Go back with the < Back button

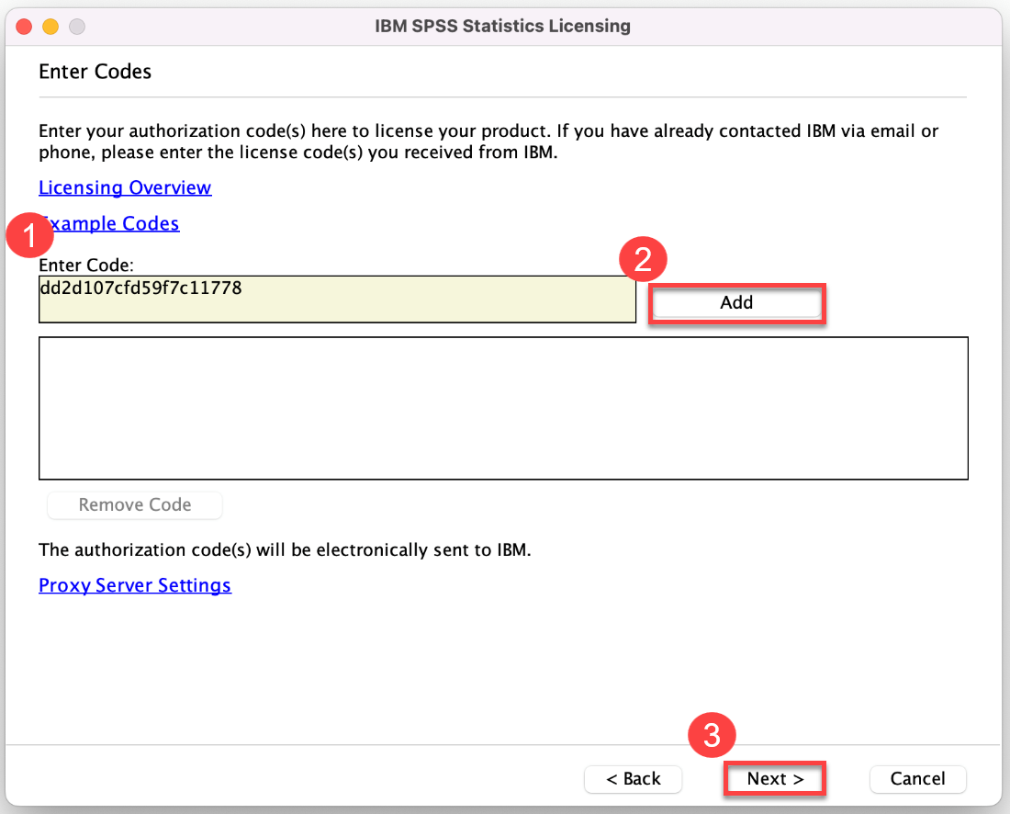click(x=634, y=778)
